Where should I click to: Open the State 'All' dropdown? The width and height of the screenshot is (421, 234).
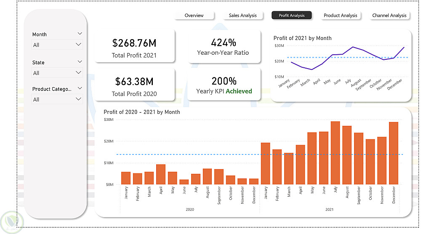coord(57,73)
